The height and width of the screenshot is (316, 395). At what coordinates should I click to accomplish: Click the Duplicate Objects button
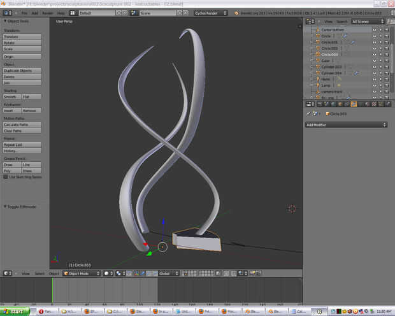pos(22,70)
